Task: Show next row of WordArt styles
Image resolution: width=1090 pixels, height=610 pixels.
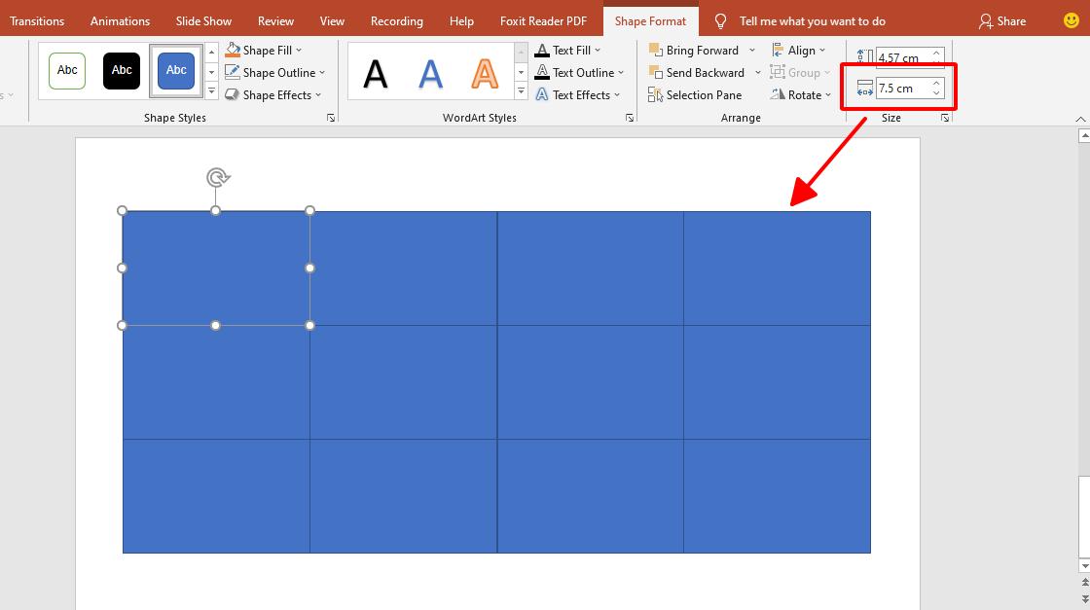Action: (522, 72)
